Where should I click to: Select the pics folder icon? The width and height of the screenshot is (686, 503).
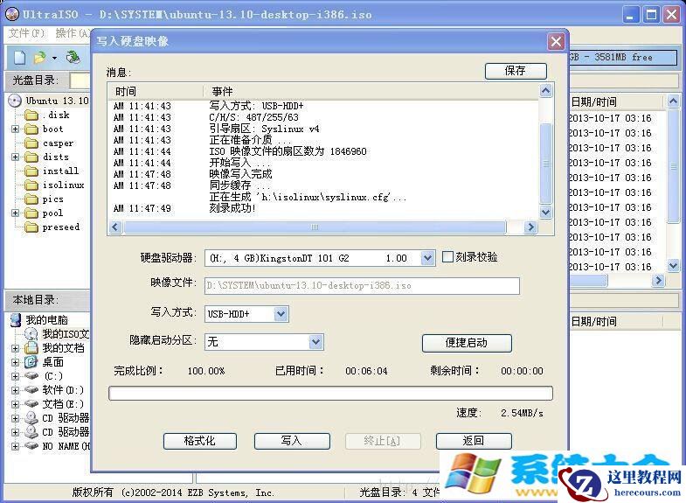coord(31,199)
